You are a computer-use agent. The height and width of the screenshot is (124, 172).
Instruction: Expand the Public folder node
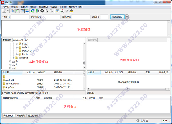coord(17,54)
